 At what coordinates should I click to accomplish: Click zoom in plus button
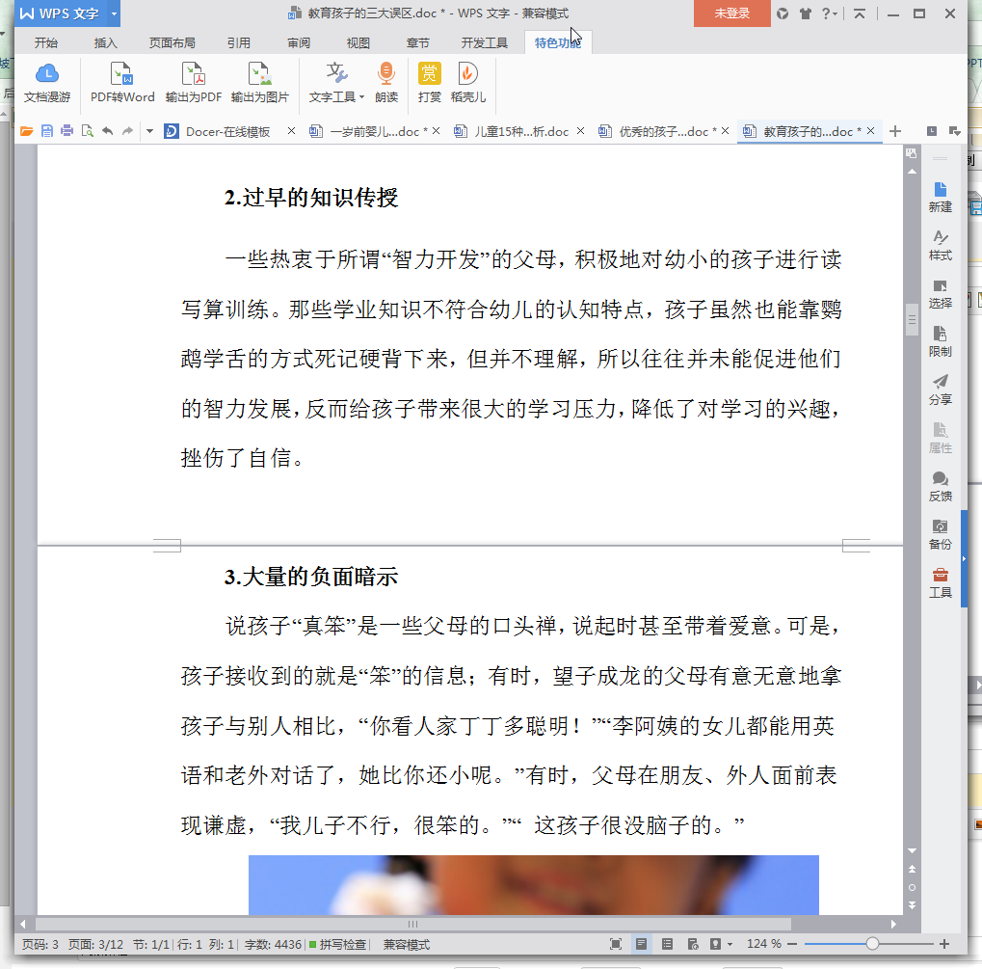pyautogui.click(x=944, y=944)
